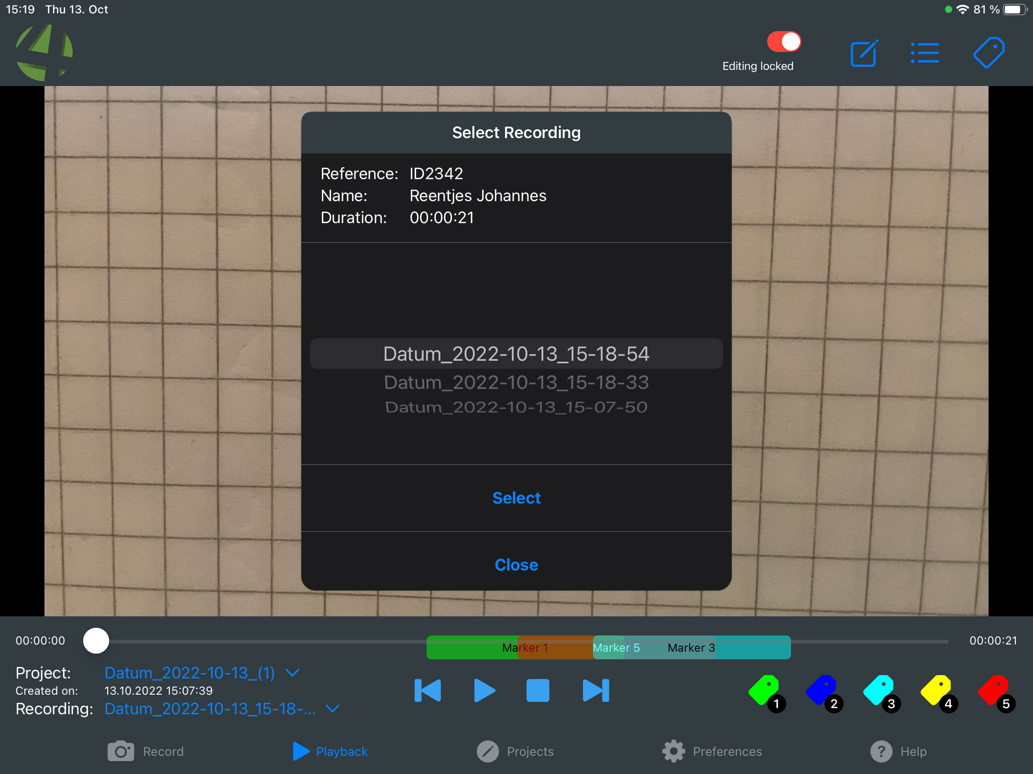
Task: Tap the battery status indicator
Action: 1015,10
